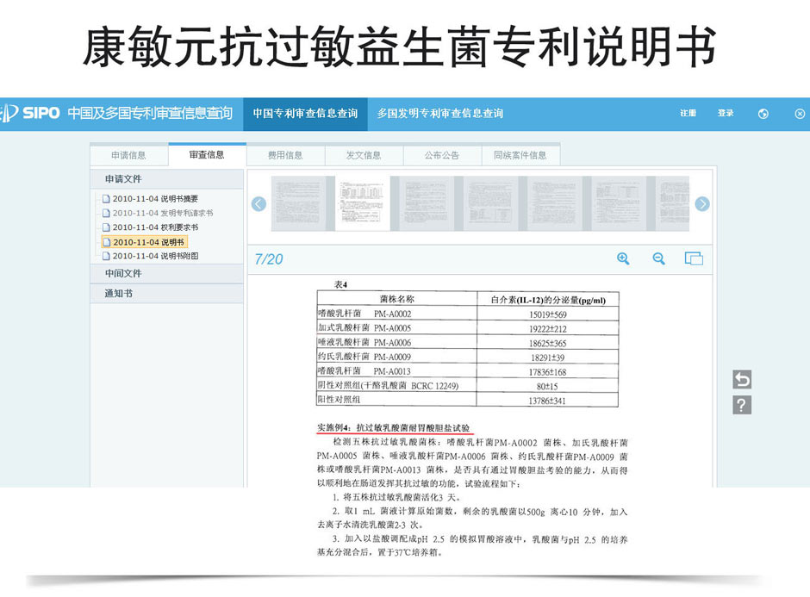Screen dimensions: 810x597
Task: Open 2010-11-04 发明专利请求书 document
Action: (163, 213)
